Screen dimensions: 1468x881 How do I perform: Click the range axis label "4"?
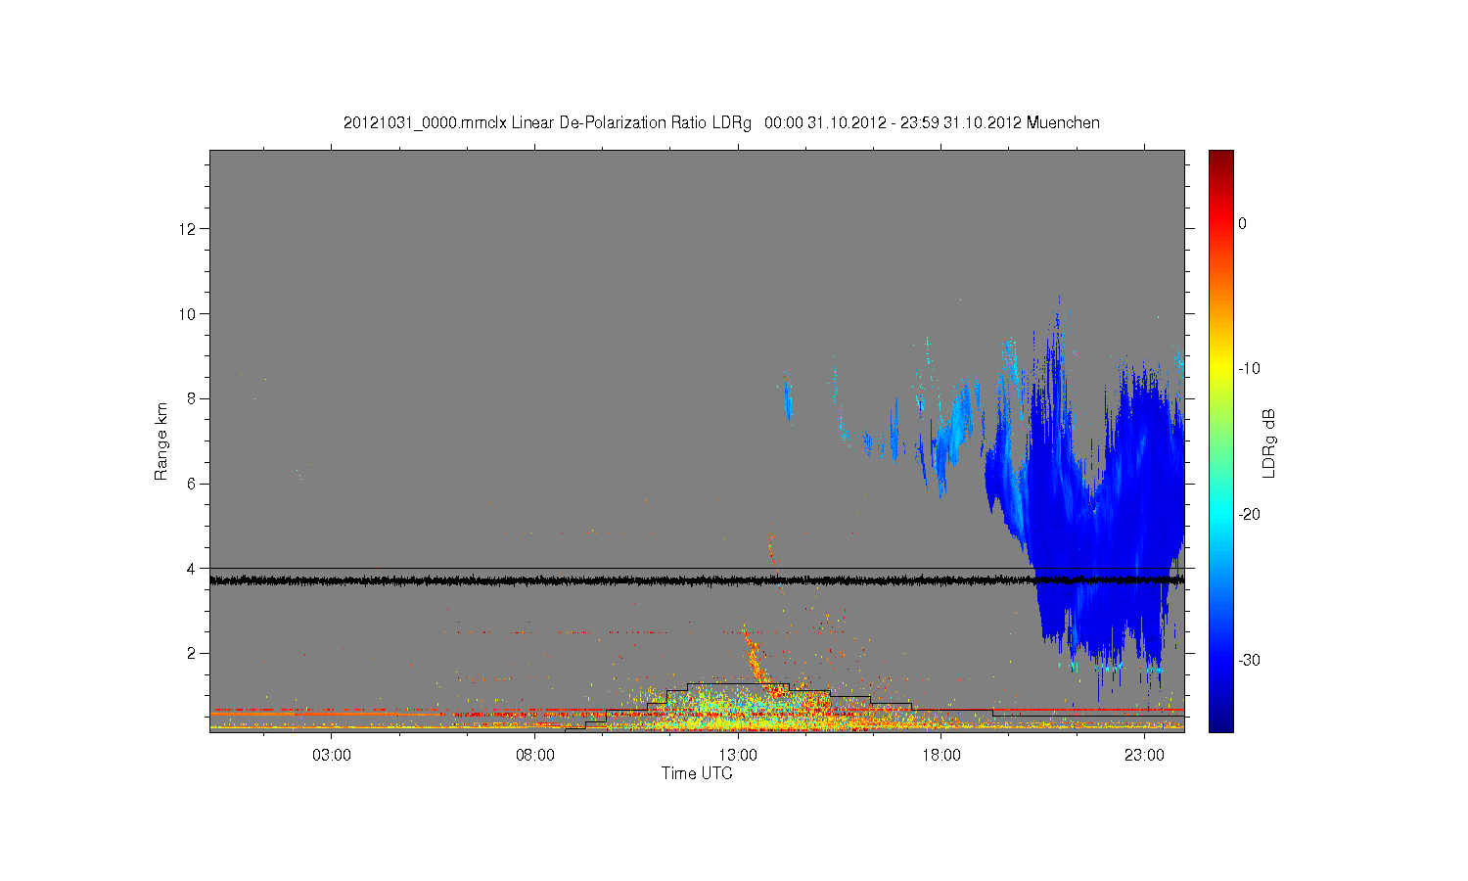tap(193, 568)
